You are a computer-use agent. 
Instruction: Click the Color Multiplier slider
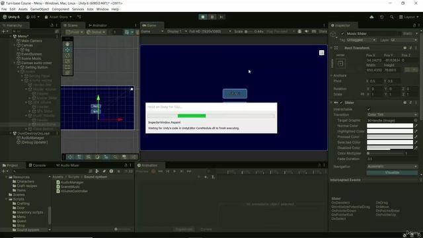tap(385, 153)
